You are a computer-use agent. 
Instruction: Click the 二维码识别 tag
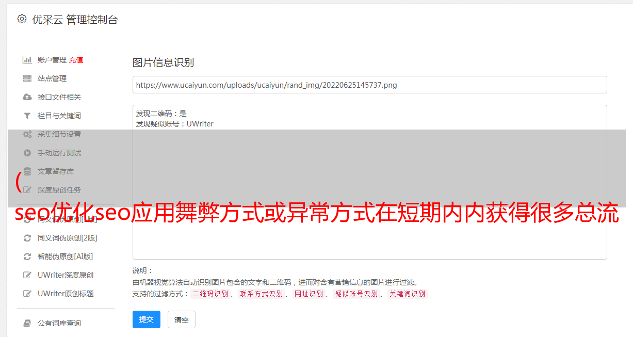click(x=210, y=294)
